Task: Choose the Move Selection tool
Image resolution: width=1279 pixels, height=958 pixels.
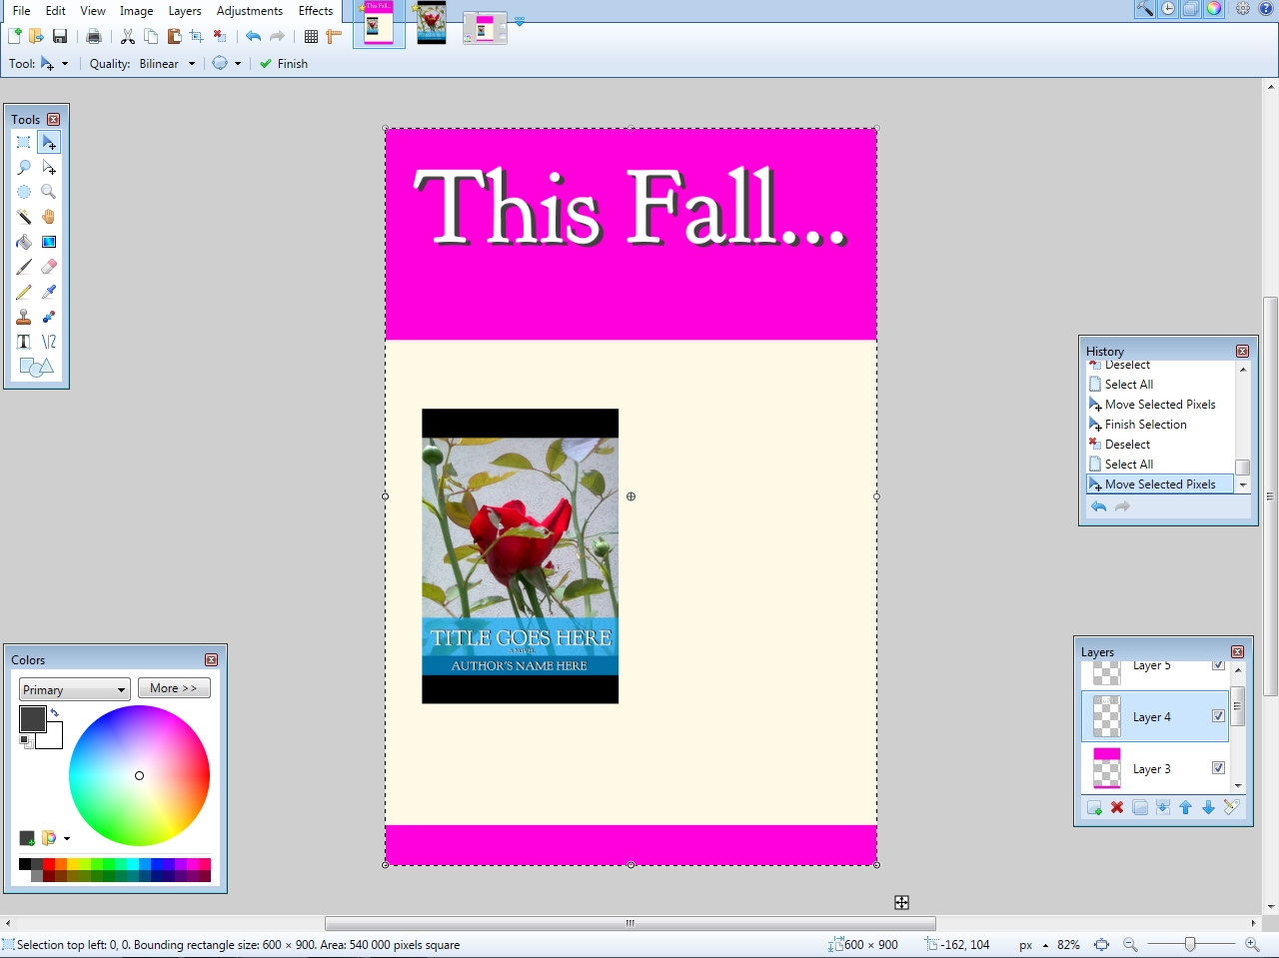Action: (x=48, y=167)
